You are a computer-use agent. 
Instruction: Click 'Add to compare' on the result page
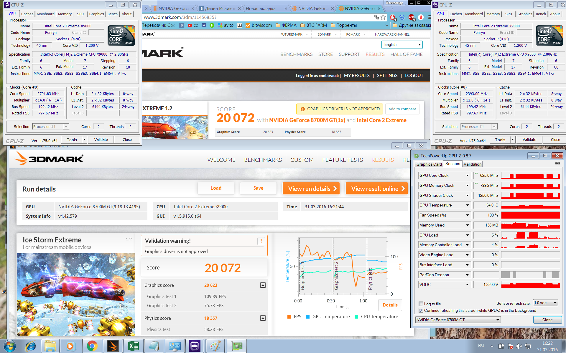[402, 109]
